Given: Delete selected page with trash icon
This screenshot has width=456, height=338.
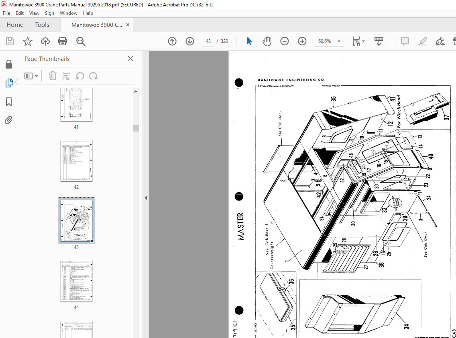Looking at the screenshot, I should [53, 76].
